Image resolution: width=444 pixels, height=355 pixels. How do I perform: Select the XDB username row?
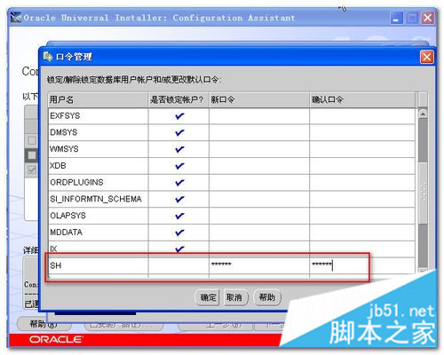pyautogui.click(x=98, y=166)
